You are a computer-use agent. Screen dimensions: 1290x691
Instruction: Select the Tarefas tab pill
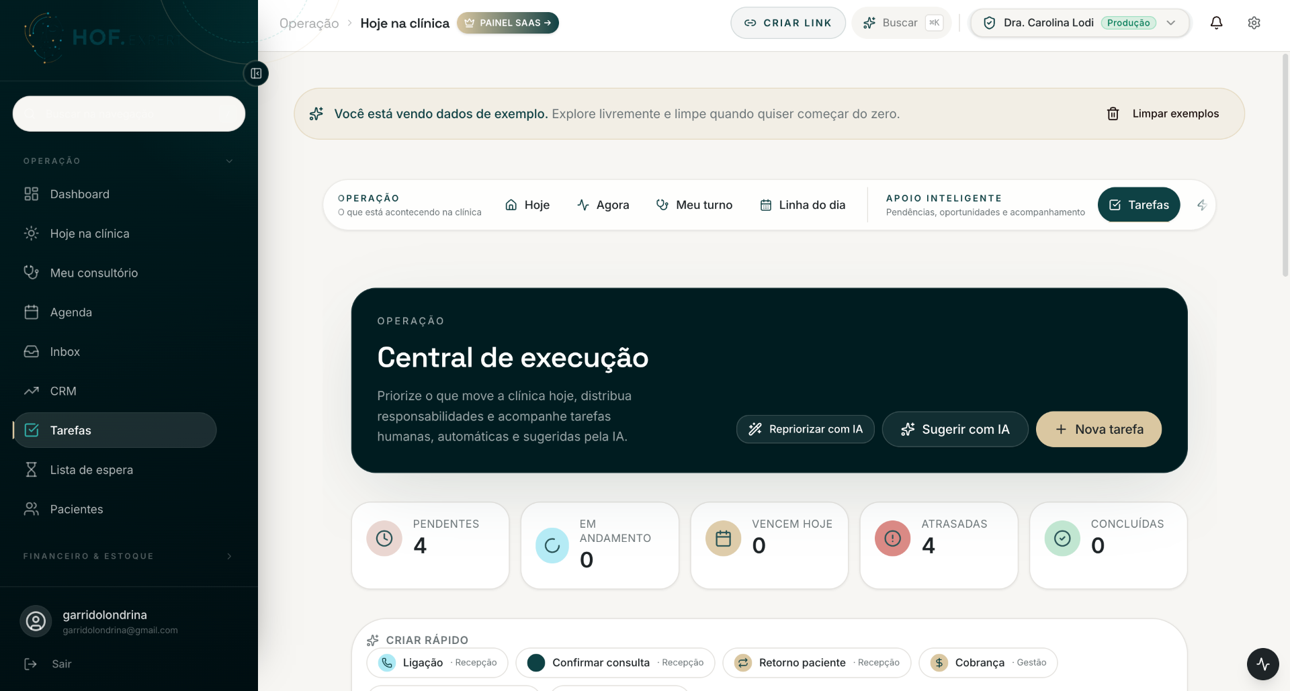pyautogui.click(x=1139, y=205)
